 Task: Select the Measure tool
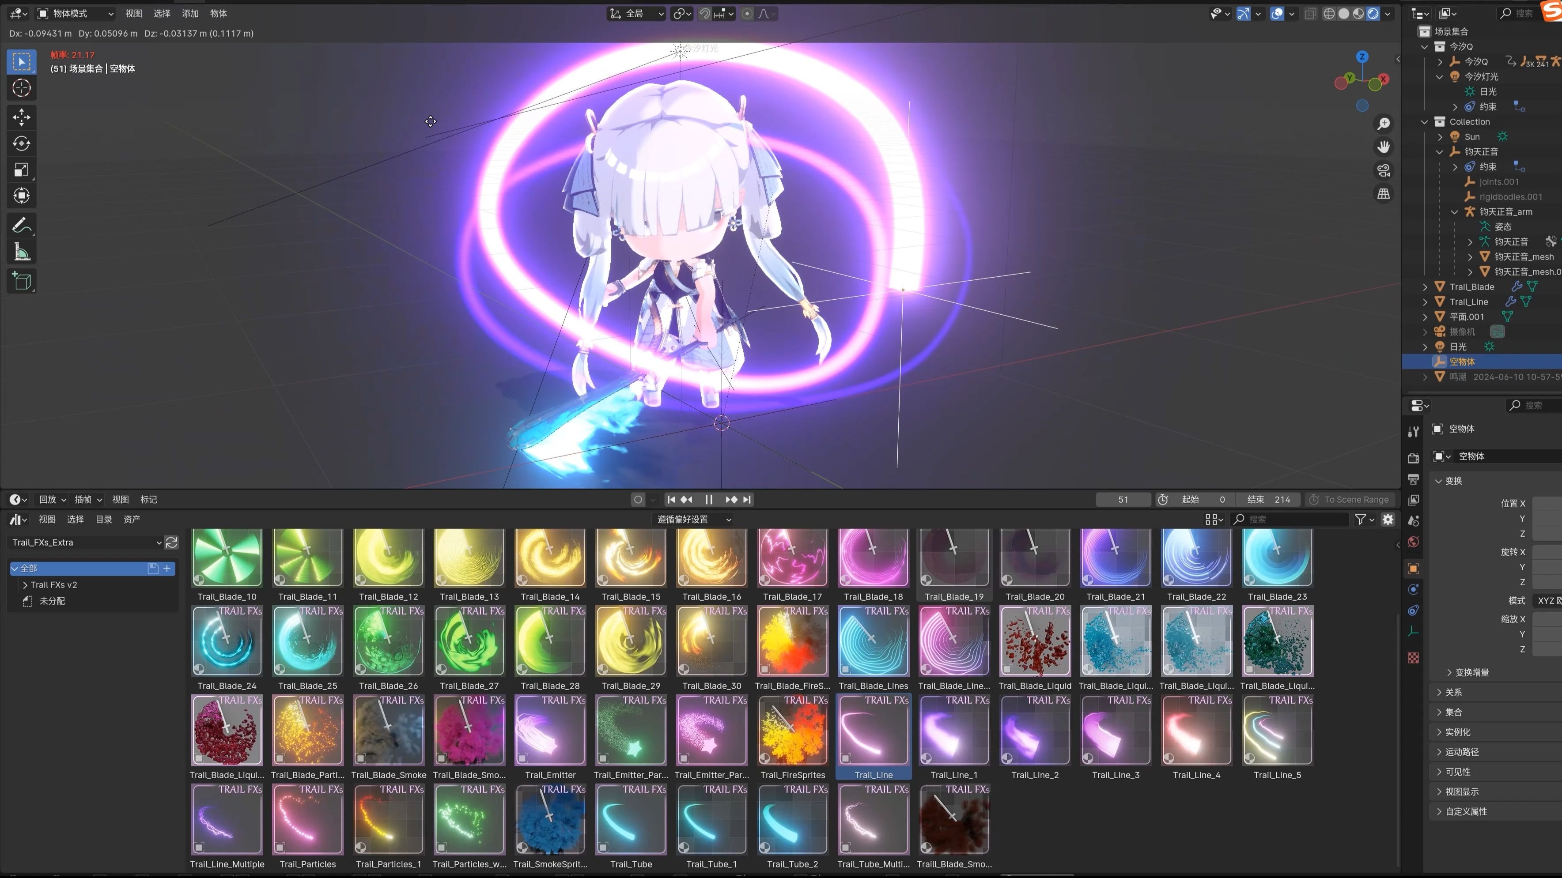pos(22,252)
